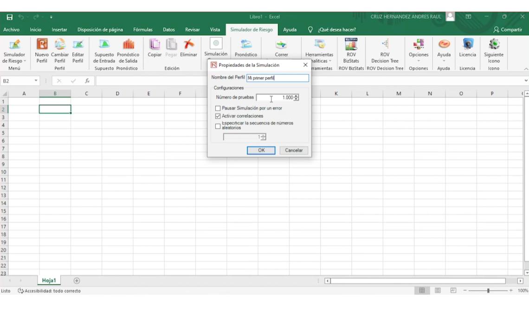Image resolution: width=529 pixels, height=311 pixels.
Task: Click the horizontal scrollbar track
Action: click(418, 281)
